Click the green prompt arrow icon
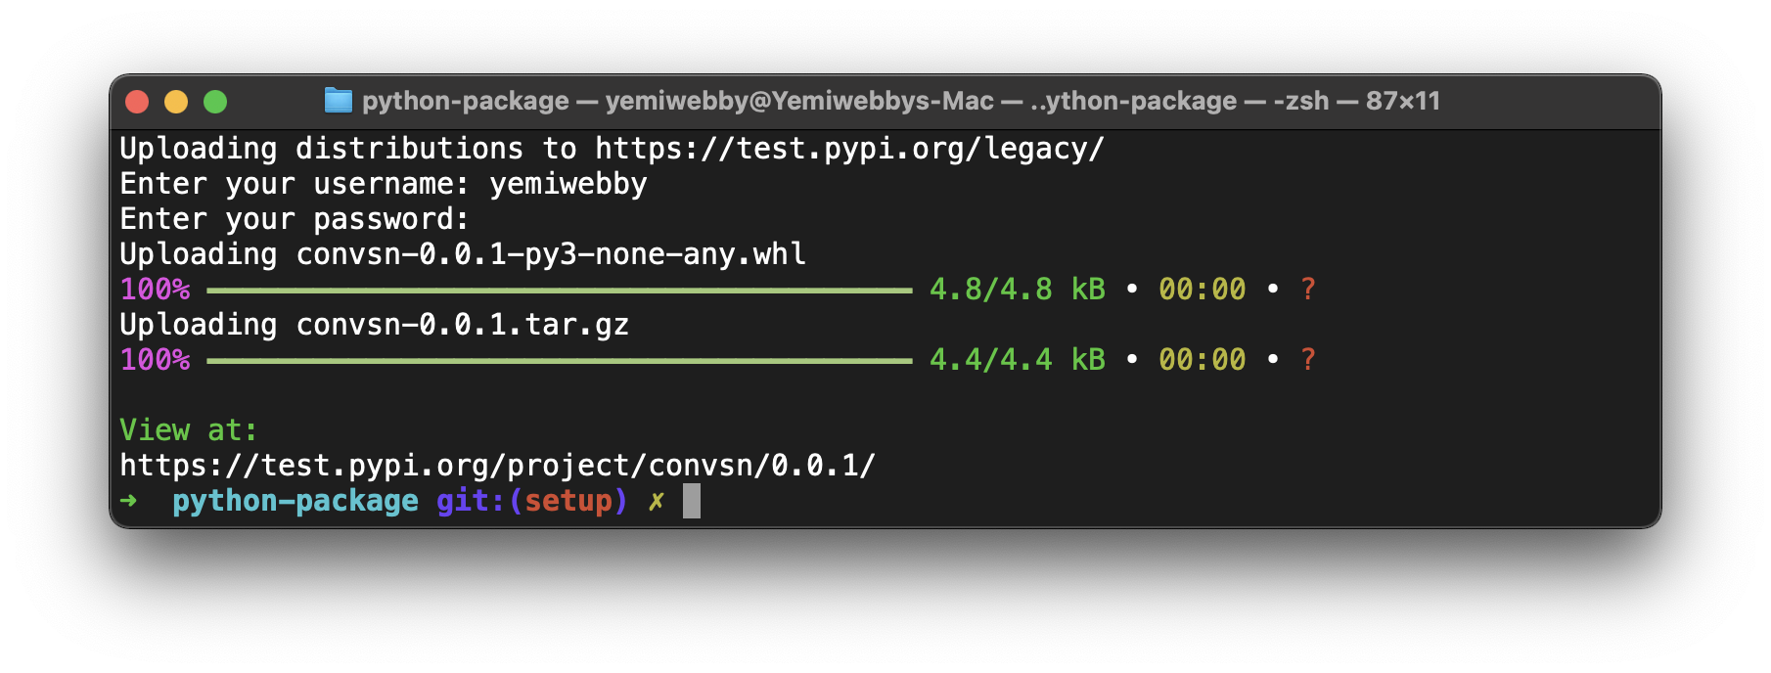This screenshot has width=1771, height=673. point(128,501)
